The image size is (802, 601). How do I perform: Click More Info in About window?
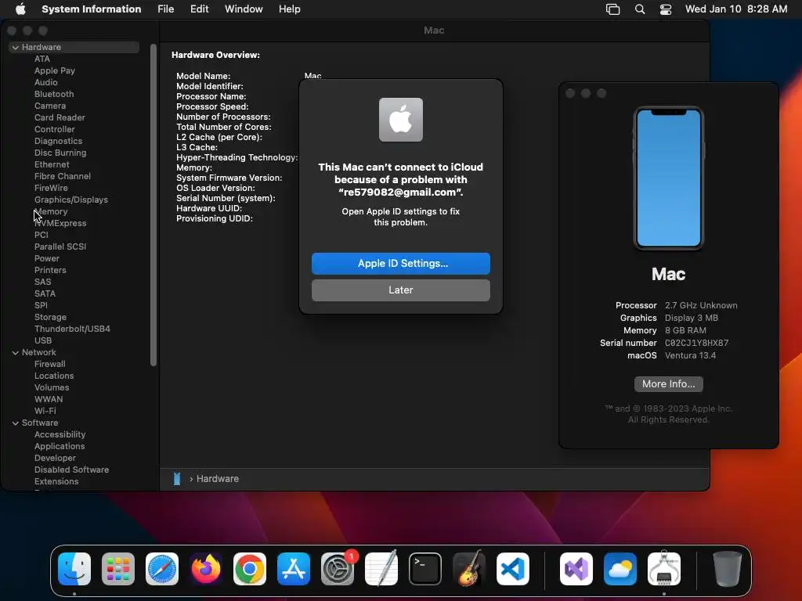(669, 384)
